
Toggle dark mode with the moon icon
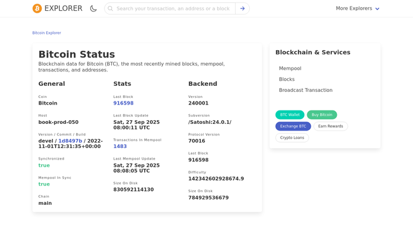93,8
